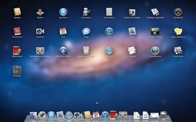The image size is (196, 122).
Task: Open iCal in the Launchpad grid
Action: pos(63,31)
